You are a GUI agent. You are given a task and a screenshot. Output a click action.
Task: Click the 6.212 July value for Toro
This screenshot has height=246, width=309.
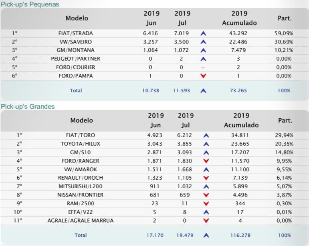click(184, 135)
